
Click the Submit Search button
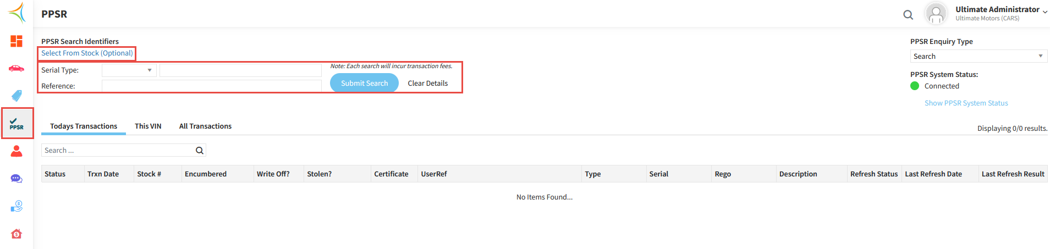pyautogui.click(x=364, y=83)
